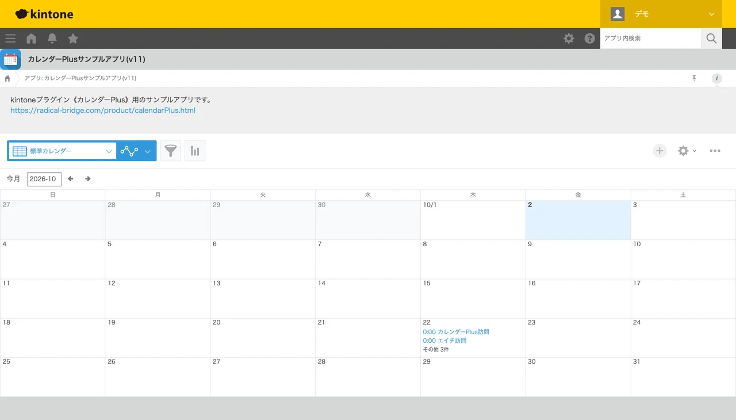Image resolution: width=736 pixels, height=420 pixels.
Task: Open the three-dot more options menu
Action: tap(715, 151)
